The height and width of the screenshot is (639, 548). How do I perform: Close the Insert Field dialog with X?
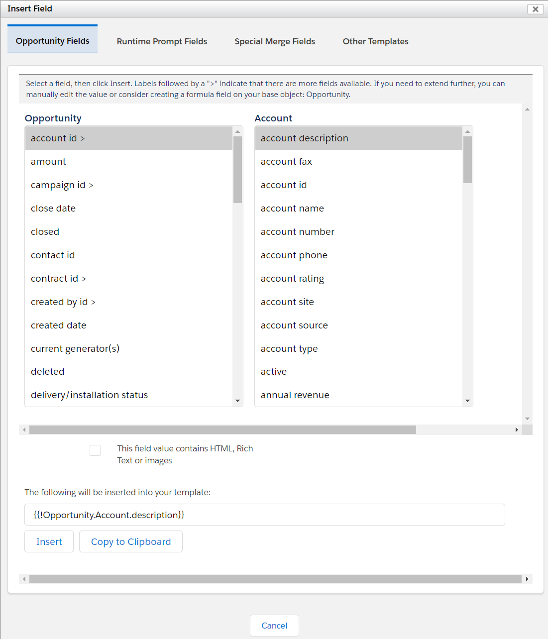point(535,9)
